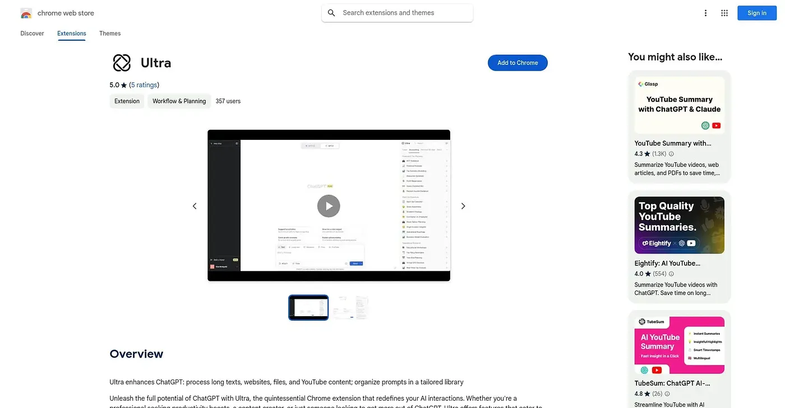
Task: Click the TubeSum: ChatGPT AI-... title
Action: coord(672,384)
